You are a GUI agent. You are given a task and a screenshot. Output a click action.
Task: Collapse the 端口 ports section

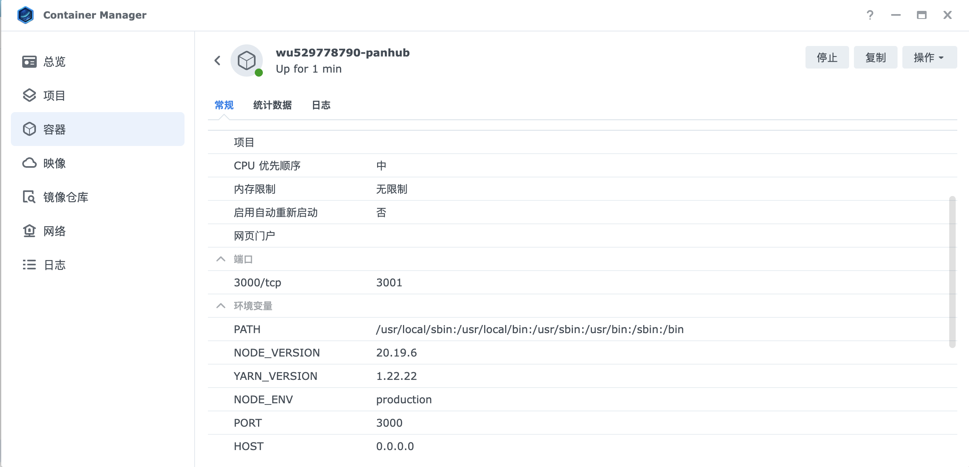point(220,259)
